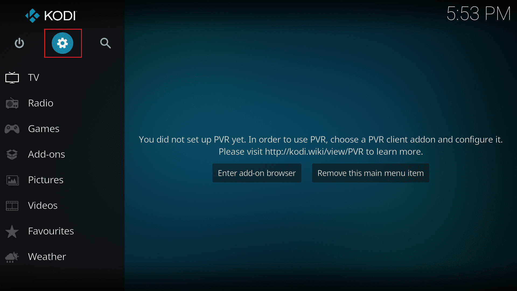Image resolution: width=517 pixels, height=291 pixels.
Task: Open the Pictures section
Action: [x=45, y=179]
